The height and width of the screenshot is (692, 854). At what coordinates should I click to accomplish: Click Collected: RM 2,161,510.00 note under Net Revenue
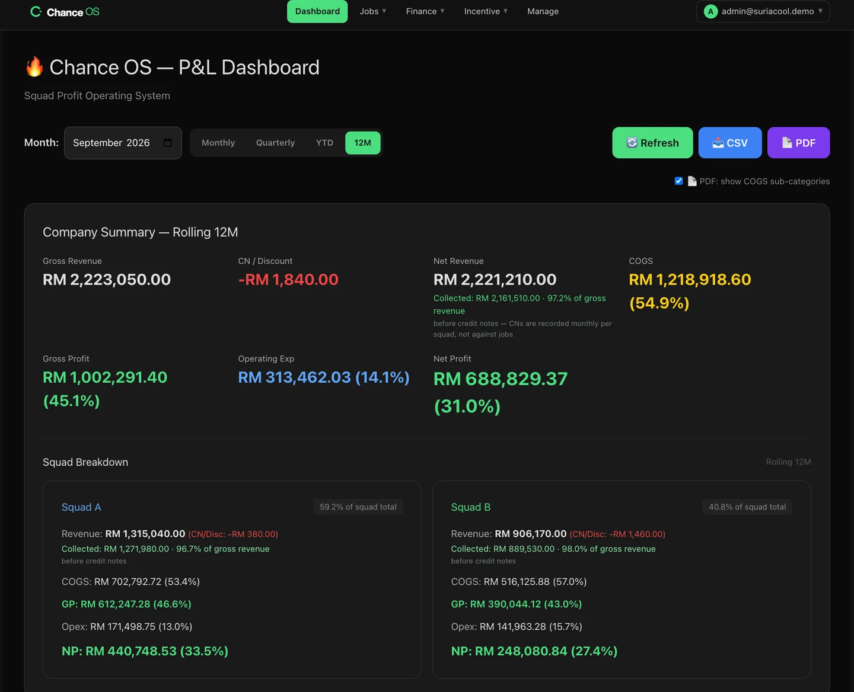pos(520,305)
